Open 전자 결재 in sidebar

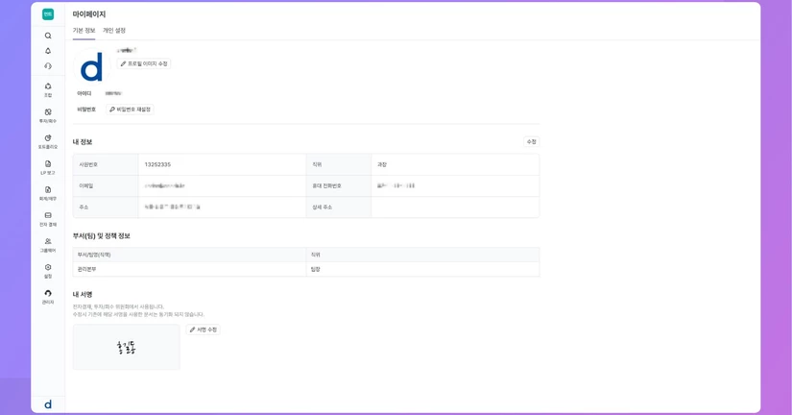(x=48, y=219)
